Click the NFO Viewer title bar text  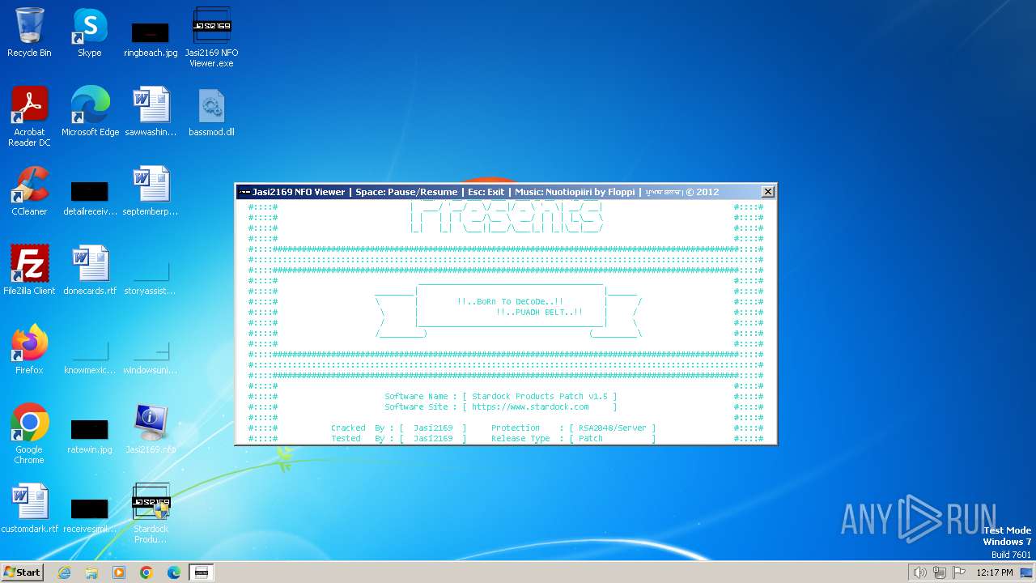pos(485,192)
